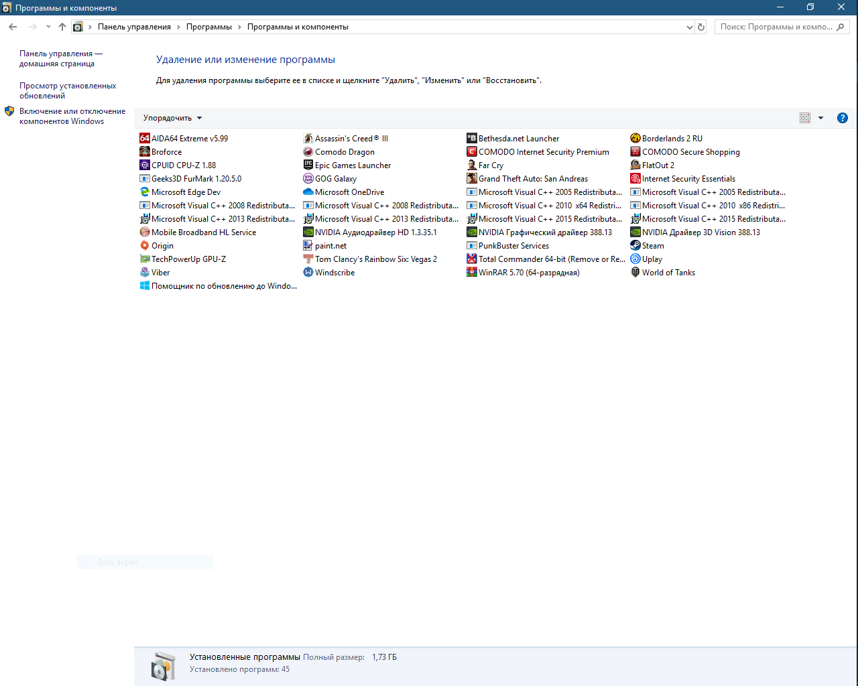858x686 pixels.
Task: Select the World of Tanks icon
Action: tap(635, 273)
